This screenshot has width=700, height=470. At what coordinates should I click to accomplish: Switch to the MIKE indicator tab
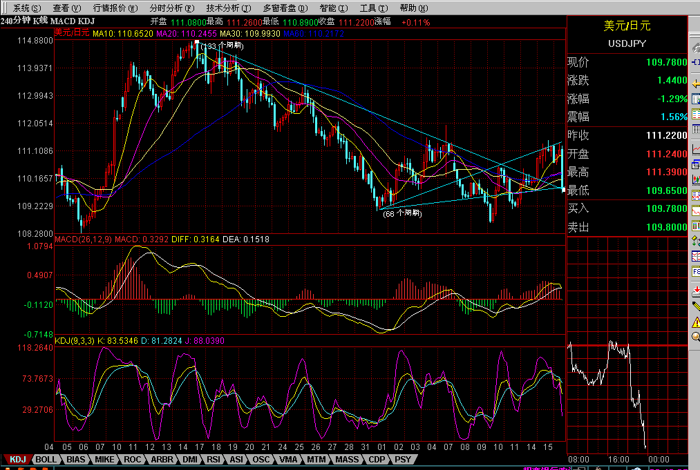pos(104,459)
